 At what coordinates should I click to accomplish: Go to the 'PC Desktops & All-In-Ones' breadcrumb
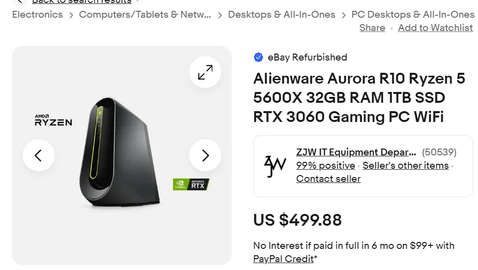point(412,15)
